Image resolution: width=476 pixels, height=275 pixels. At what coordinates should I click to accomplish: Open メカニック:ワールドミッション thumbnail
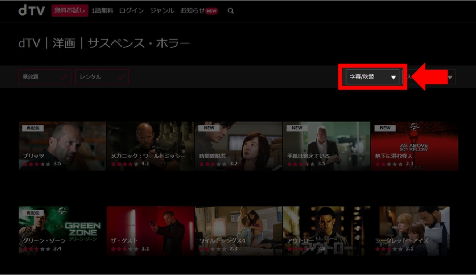coord(150,146)
